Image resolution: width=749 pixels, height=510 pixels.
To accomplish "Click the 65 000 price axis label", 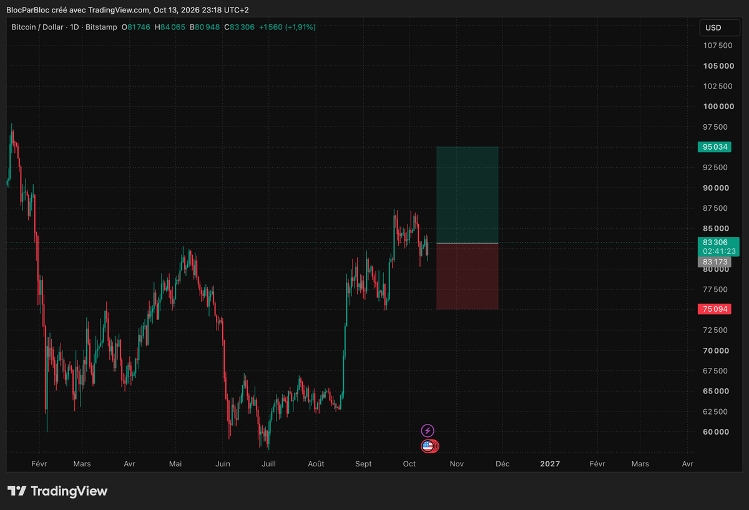I will point(715,392).
